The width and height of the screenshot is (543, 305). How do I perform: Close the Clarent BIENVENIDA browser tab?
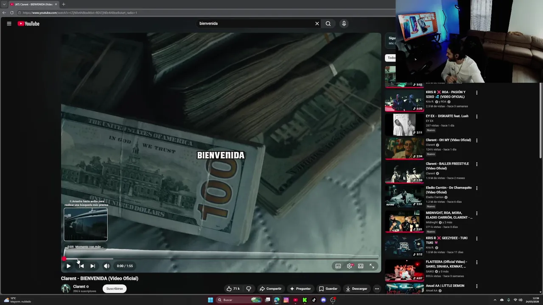click(x=56, y=4)
